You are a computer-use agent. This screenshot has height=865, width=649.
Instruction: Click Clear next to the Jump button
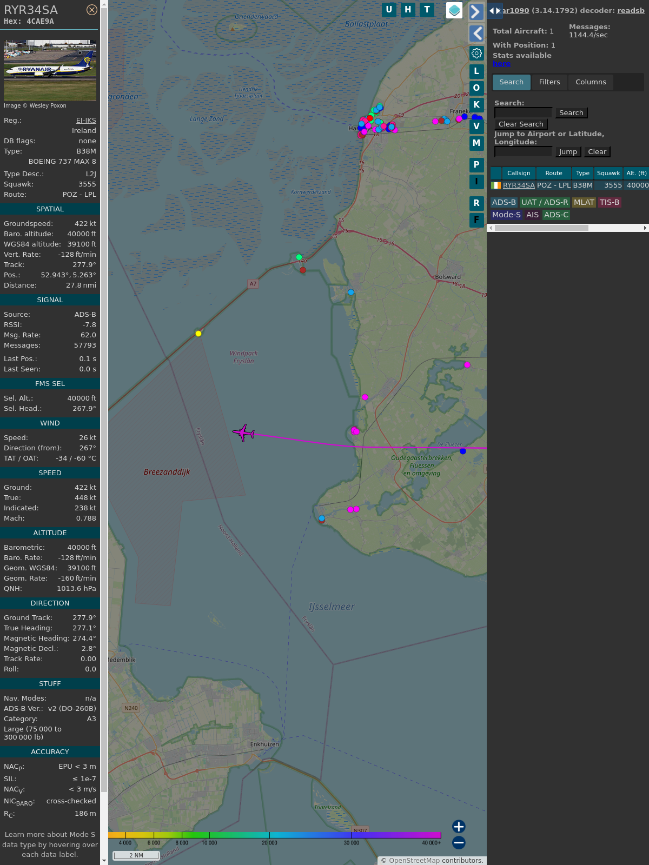(597, 152)
